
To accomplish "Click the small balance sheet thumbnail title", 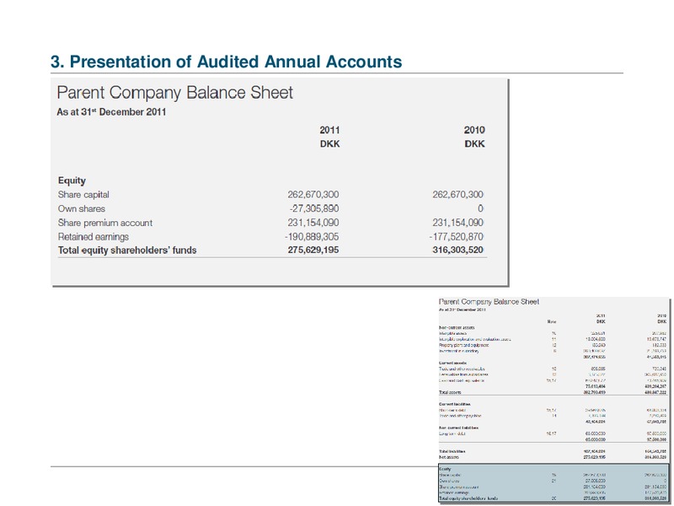I will pyautogui.click(x=489, y=302).
